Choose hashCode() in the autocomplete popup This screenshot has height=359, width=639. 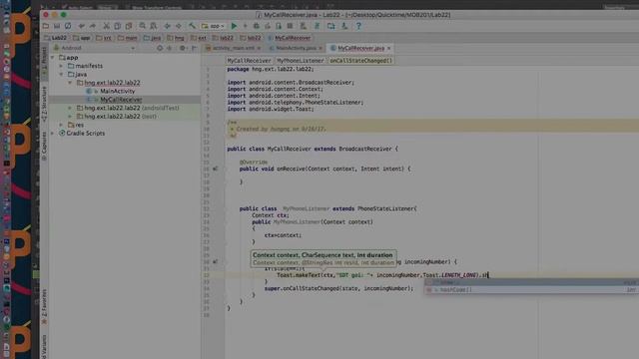pos(531,290)
